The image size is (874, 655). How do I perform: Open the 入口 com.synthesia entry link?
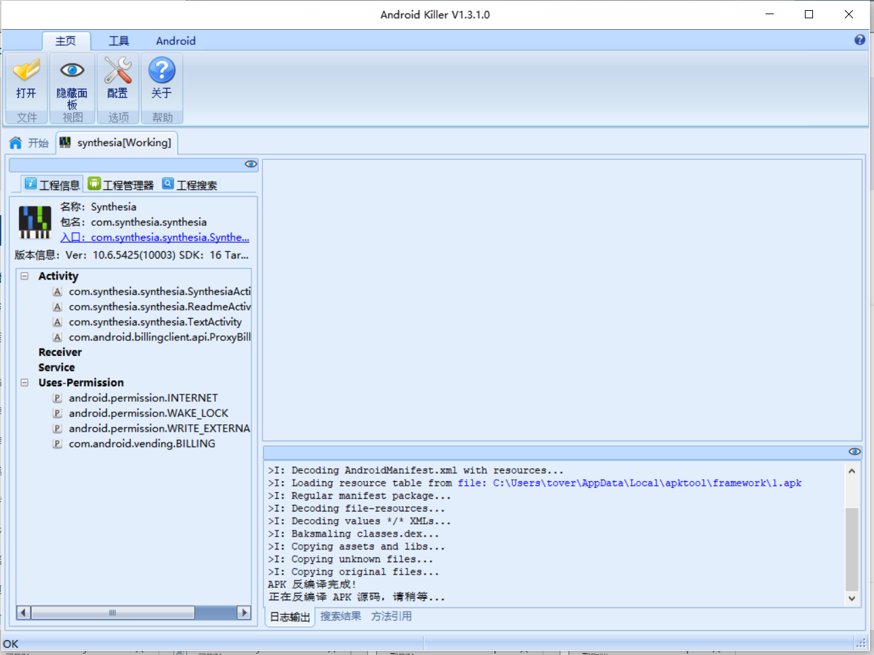point(154,238)
